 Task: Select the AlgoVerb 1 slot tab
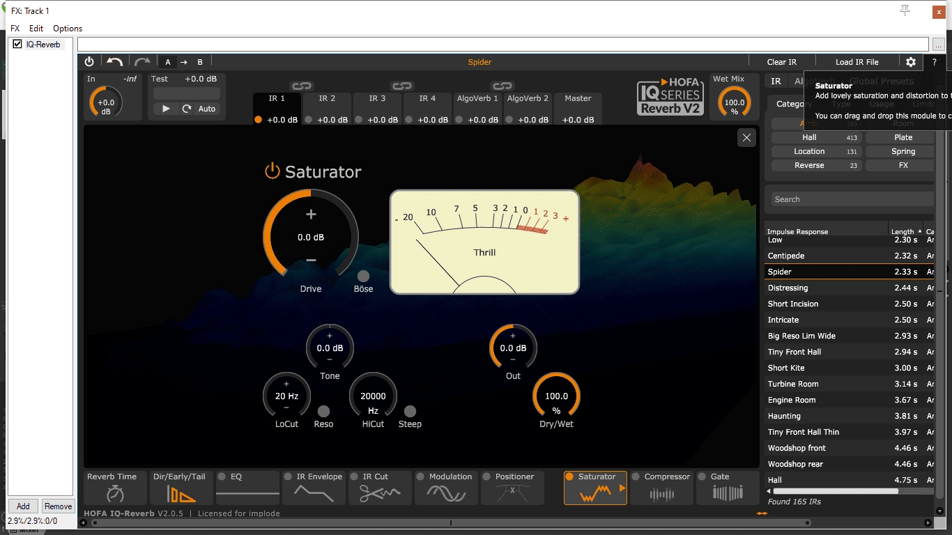[x=477, y=109]
